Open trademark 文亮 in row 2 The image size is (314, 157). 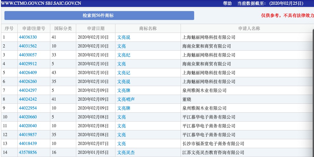[x=121, y=46]
